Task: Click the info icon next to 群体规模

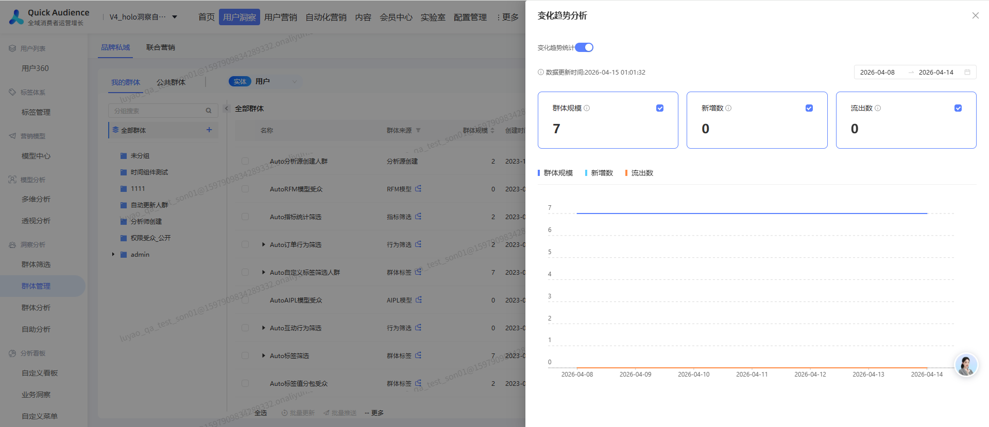Action: click(587, 108)
